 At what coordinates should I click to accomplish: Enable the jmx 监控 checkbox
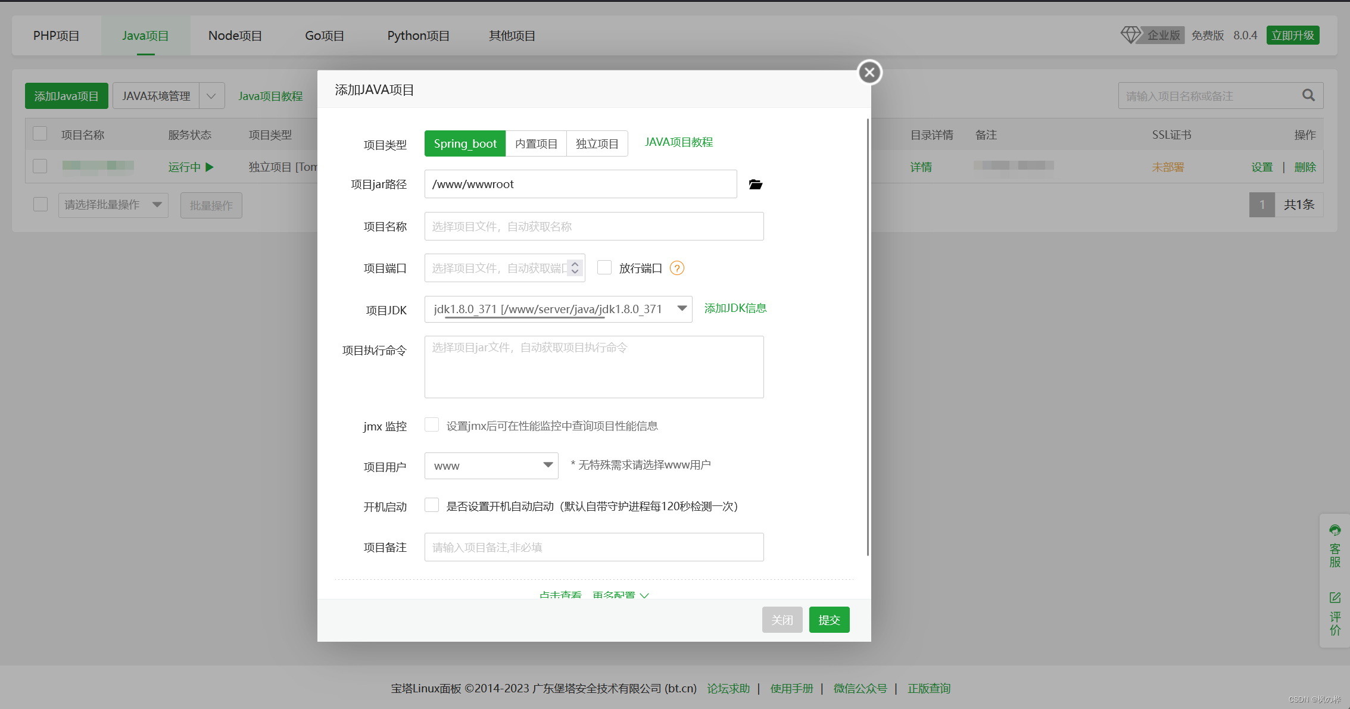(432, 424)
